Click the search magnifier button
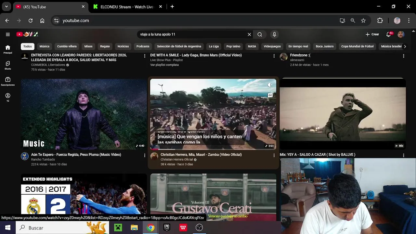This screenshot has width=416, height=234. (x=260, y=34)
